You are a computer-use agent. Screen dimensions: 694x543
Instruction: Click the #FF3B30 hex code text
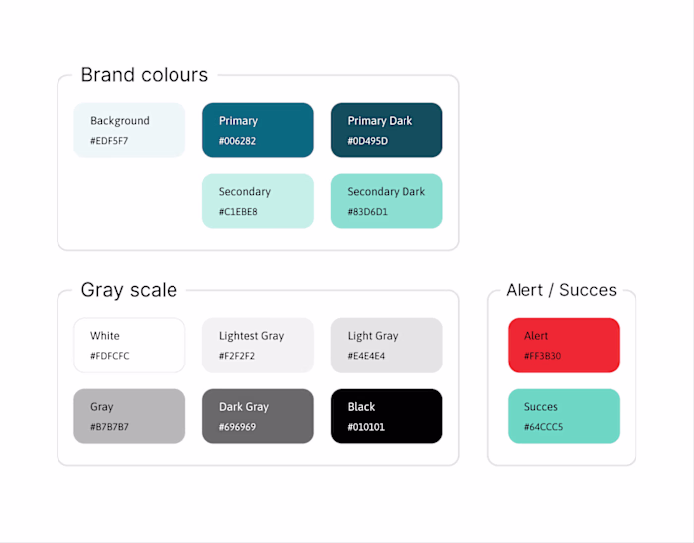542,356
